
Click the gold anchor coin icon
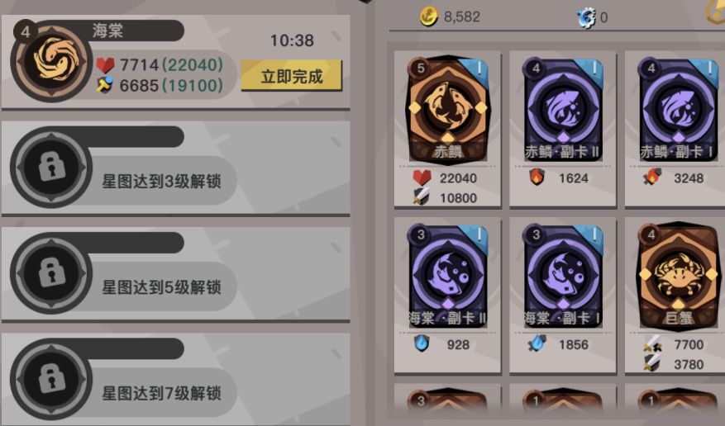click(428, 17)
